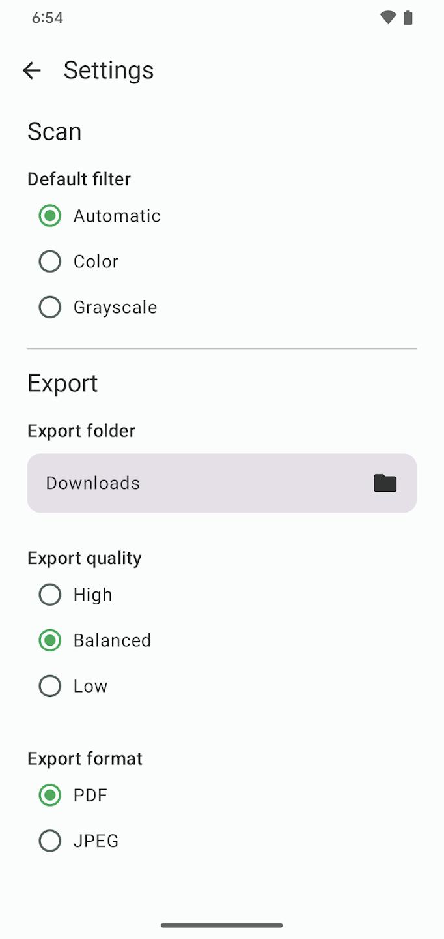This screenshot has width=444, height=939.
Task: Choose JPEG export format radio button
Action: coord(50,841)
